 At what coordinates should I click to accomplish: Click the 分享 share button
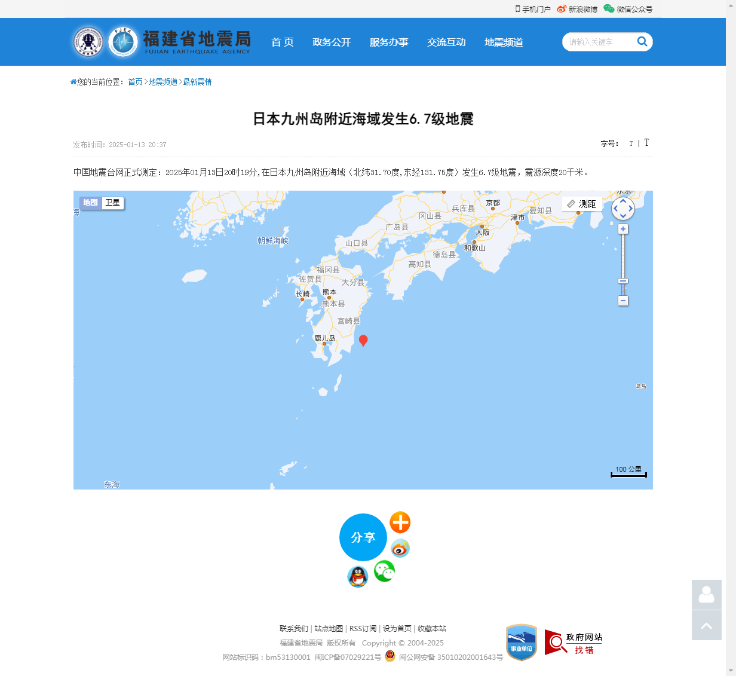[363, 537]
